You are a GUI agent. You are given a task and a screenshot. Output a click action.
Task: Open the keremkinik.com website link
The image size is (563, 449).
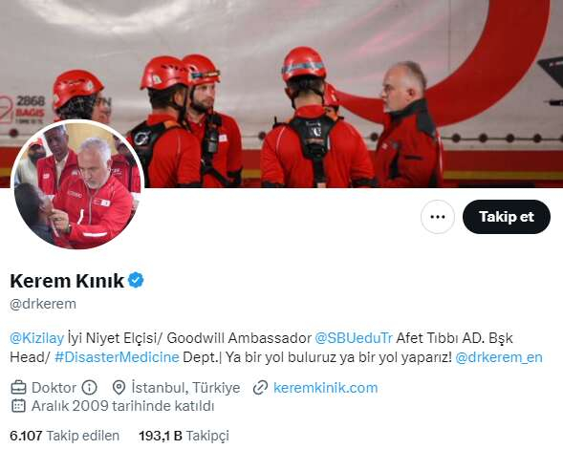tap(325, 388)
